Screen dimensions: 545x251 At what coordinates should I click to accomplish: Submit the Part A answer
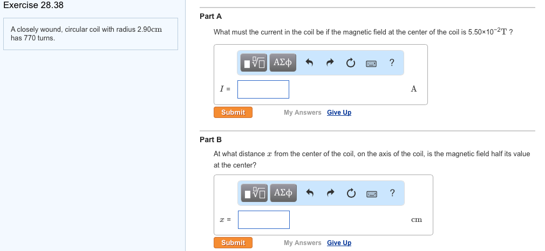233,113
